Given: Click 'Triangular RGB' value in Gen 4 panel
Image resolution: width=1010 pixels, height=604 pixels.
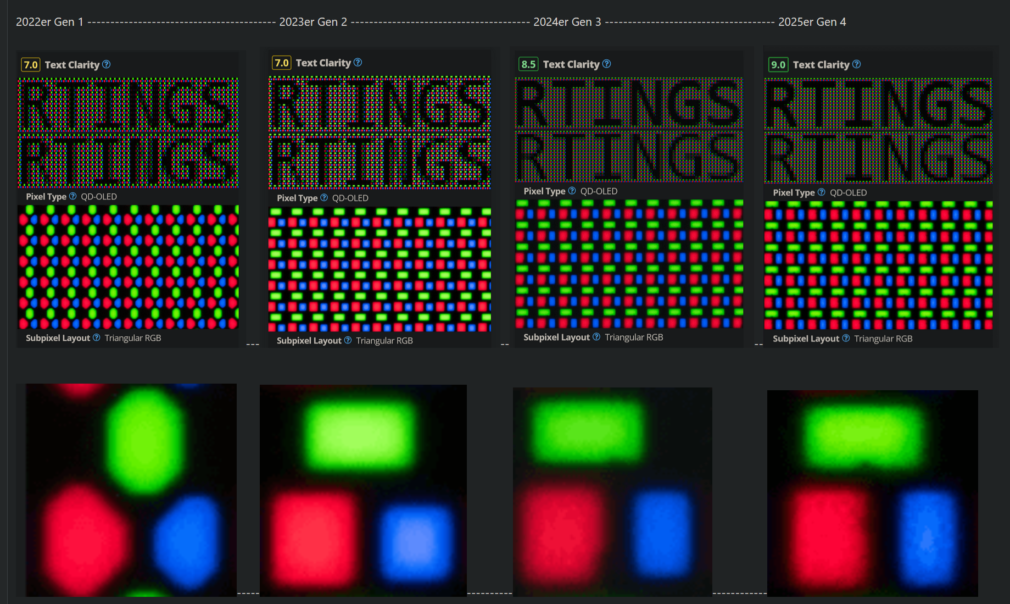Looking at the screenshot, I should pos(883,339).
